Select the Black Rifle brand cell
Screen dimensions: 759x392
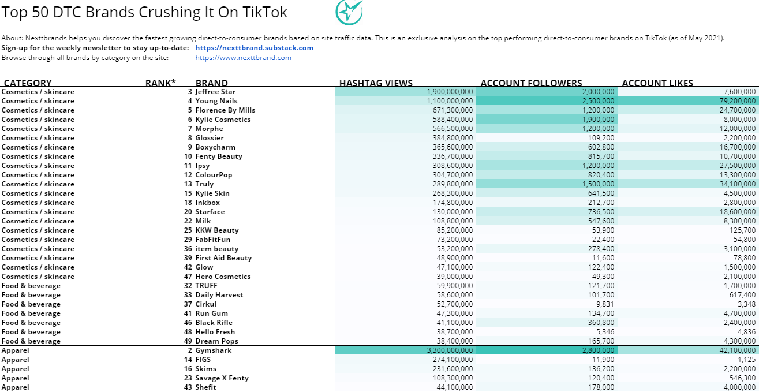(214, 323)
